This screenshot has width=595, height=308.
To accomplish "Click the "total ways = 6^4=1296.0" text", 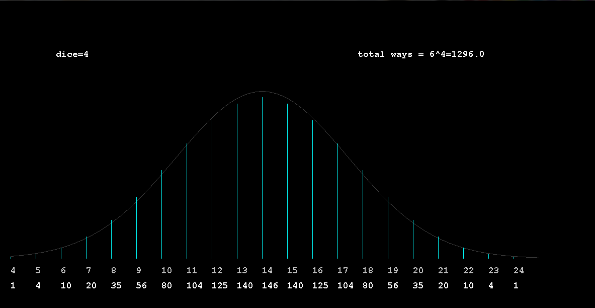I will [x=420, y=54].
